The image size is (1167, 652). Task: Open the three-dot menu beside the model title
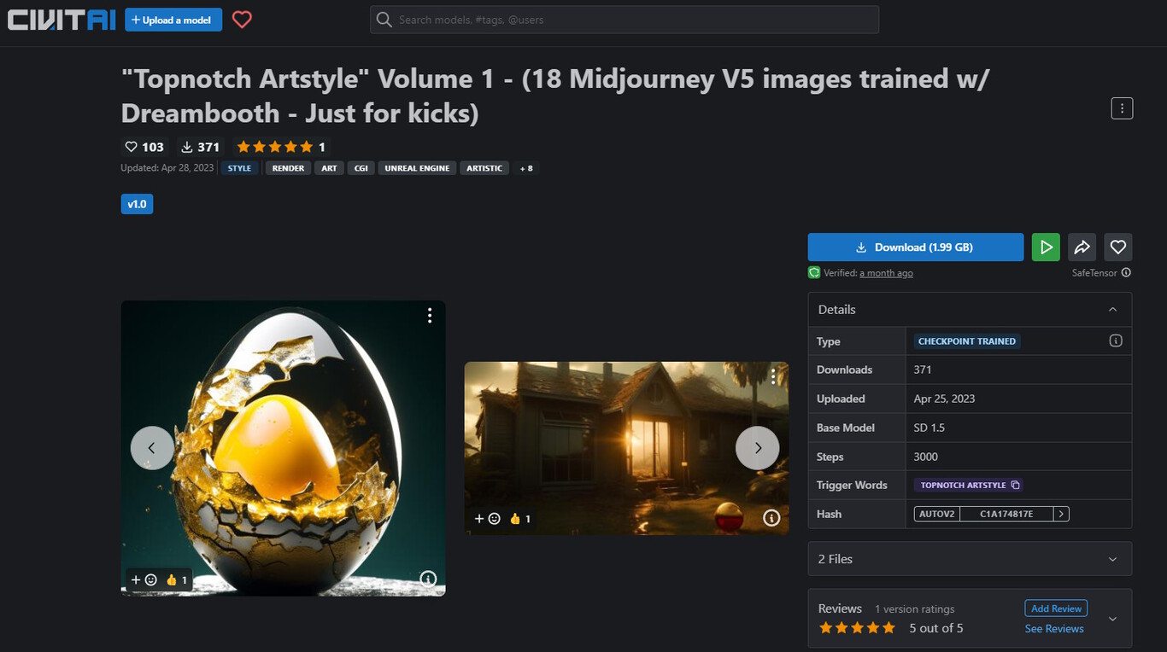pyautogui.click(x=1122, y=108)
